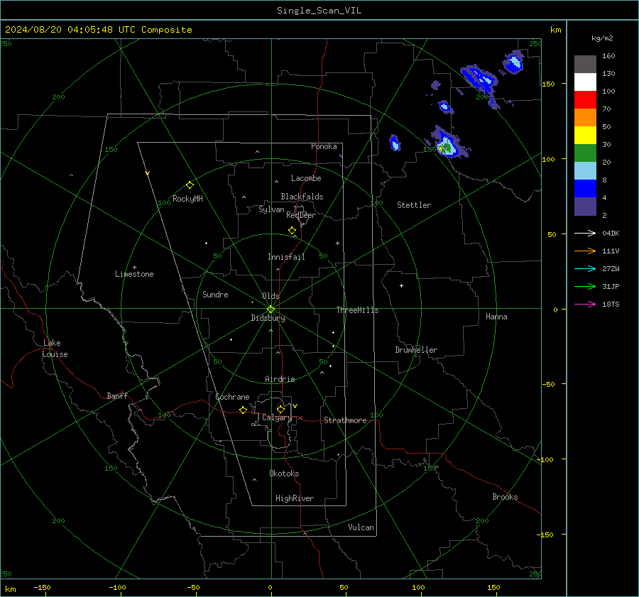Click the Lacombe city label

pos(306,178)
